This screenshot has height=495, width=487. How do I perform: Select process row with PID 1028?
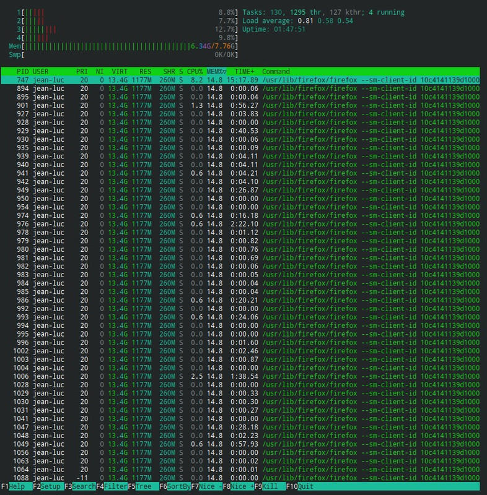pos(240,385)
